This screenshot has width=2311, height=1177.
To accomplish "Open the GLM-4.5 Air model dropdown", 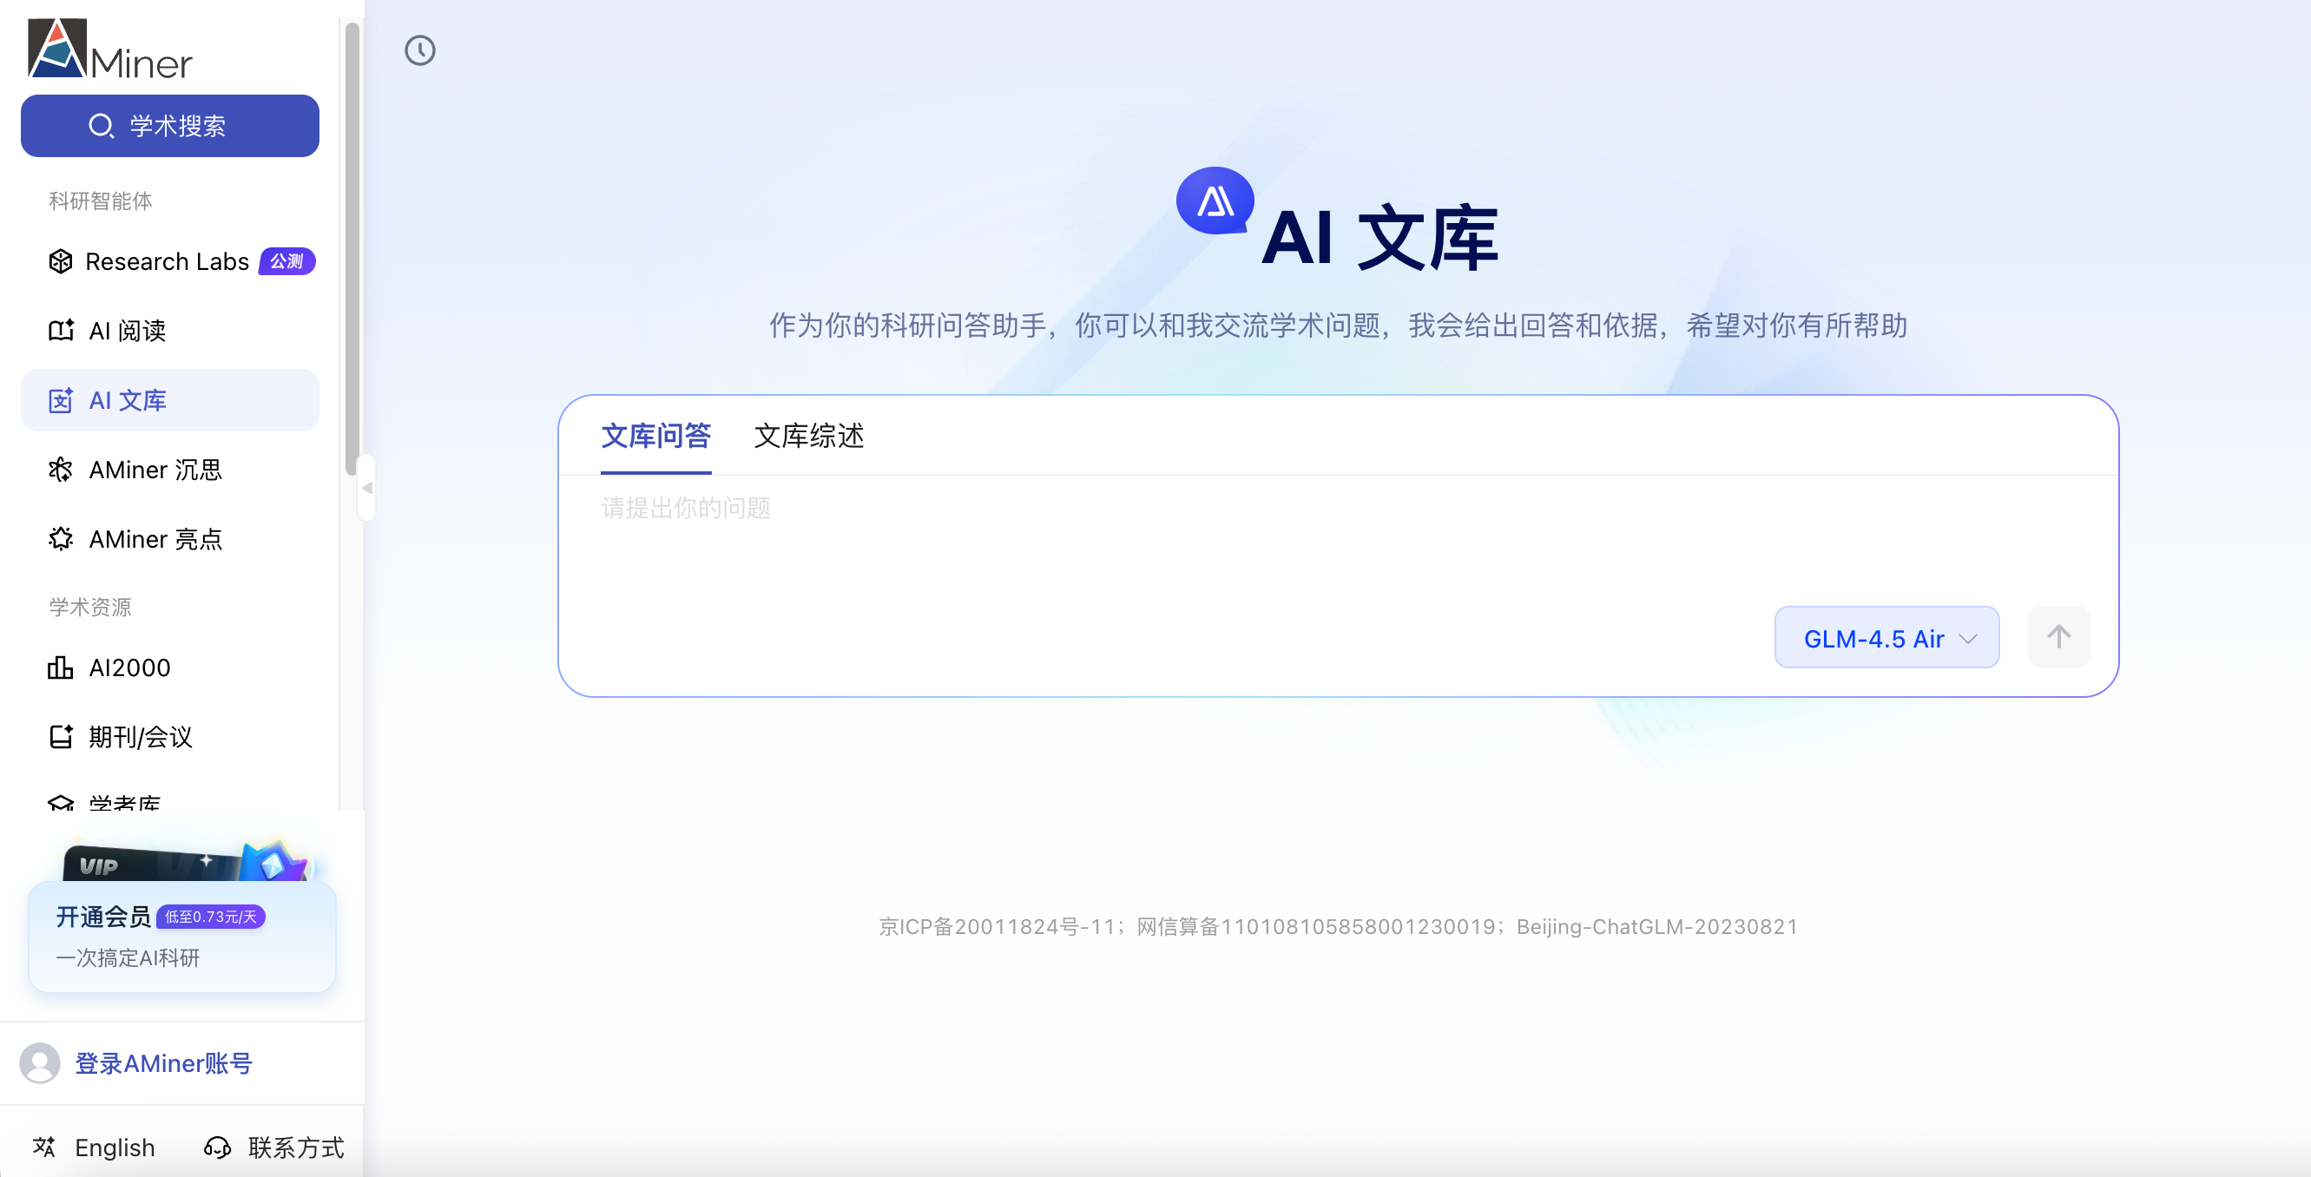I will click(x=1886, y=638).
